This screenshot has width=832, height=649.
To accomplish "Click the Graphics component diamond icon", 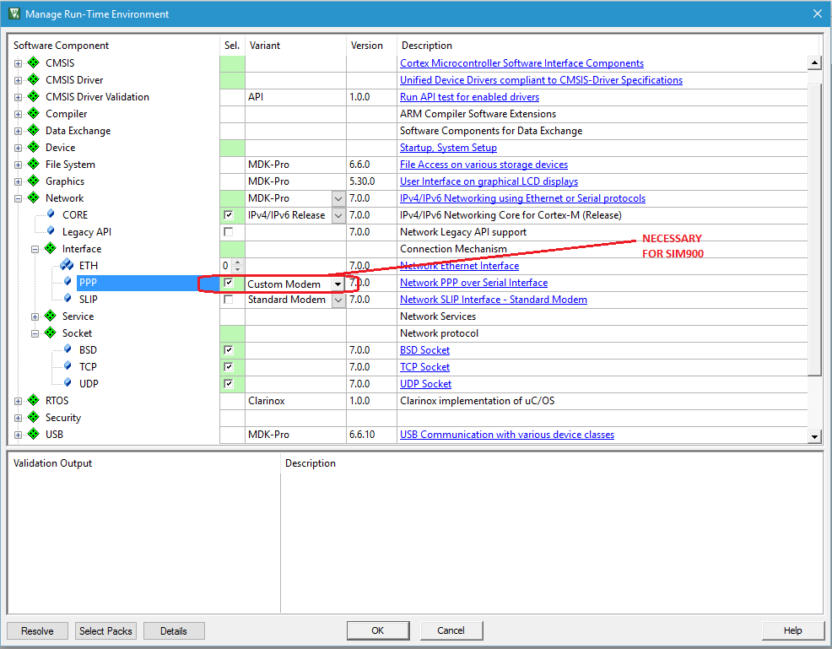I will 34,181.
